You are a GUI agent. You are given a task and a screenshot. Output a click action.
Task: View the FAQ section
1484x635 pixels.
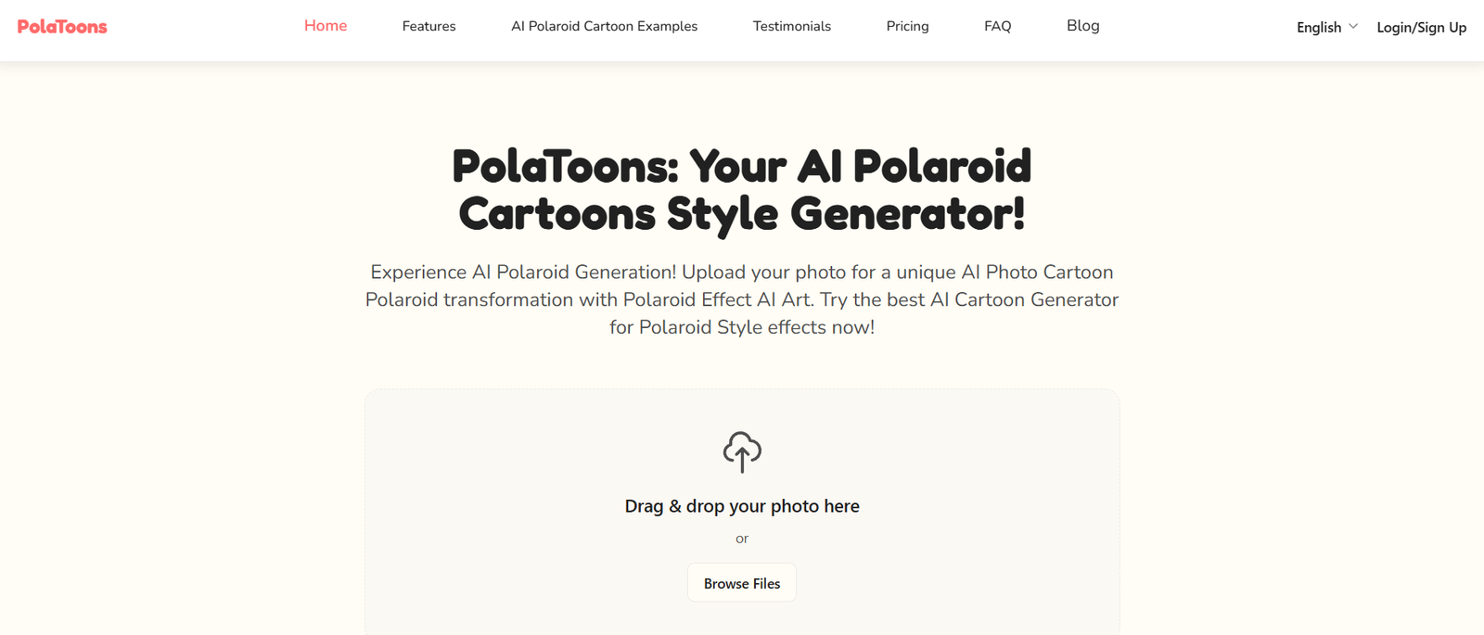point(997,26)
